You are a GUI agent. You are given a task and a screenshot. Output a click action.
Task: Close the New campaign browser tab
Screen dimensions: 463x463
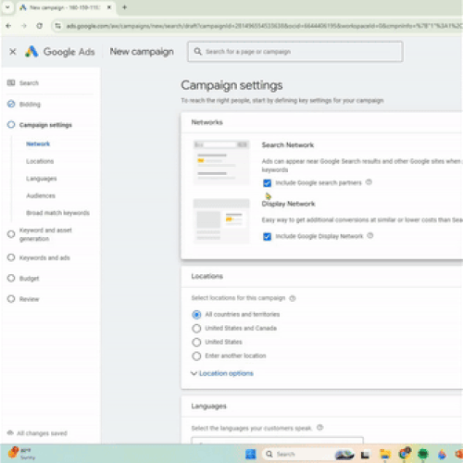point(109,7)
